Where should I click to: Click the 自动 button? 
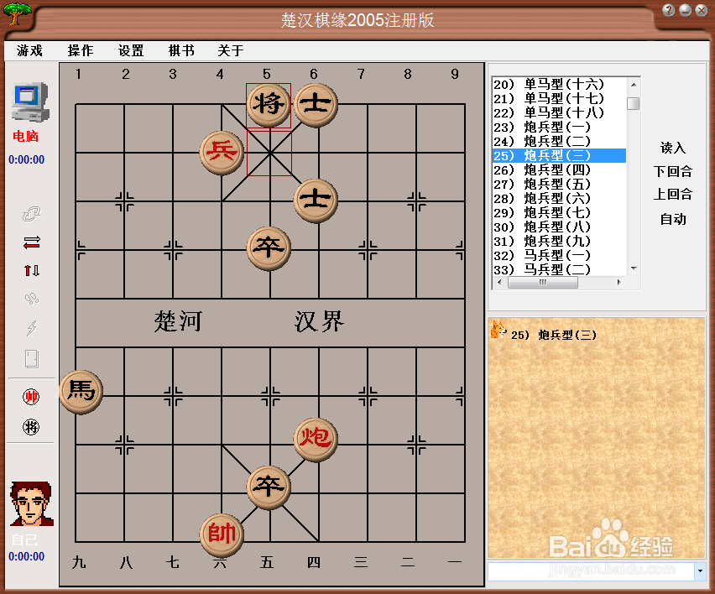point(673,219)
